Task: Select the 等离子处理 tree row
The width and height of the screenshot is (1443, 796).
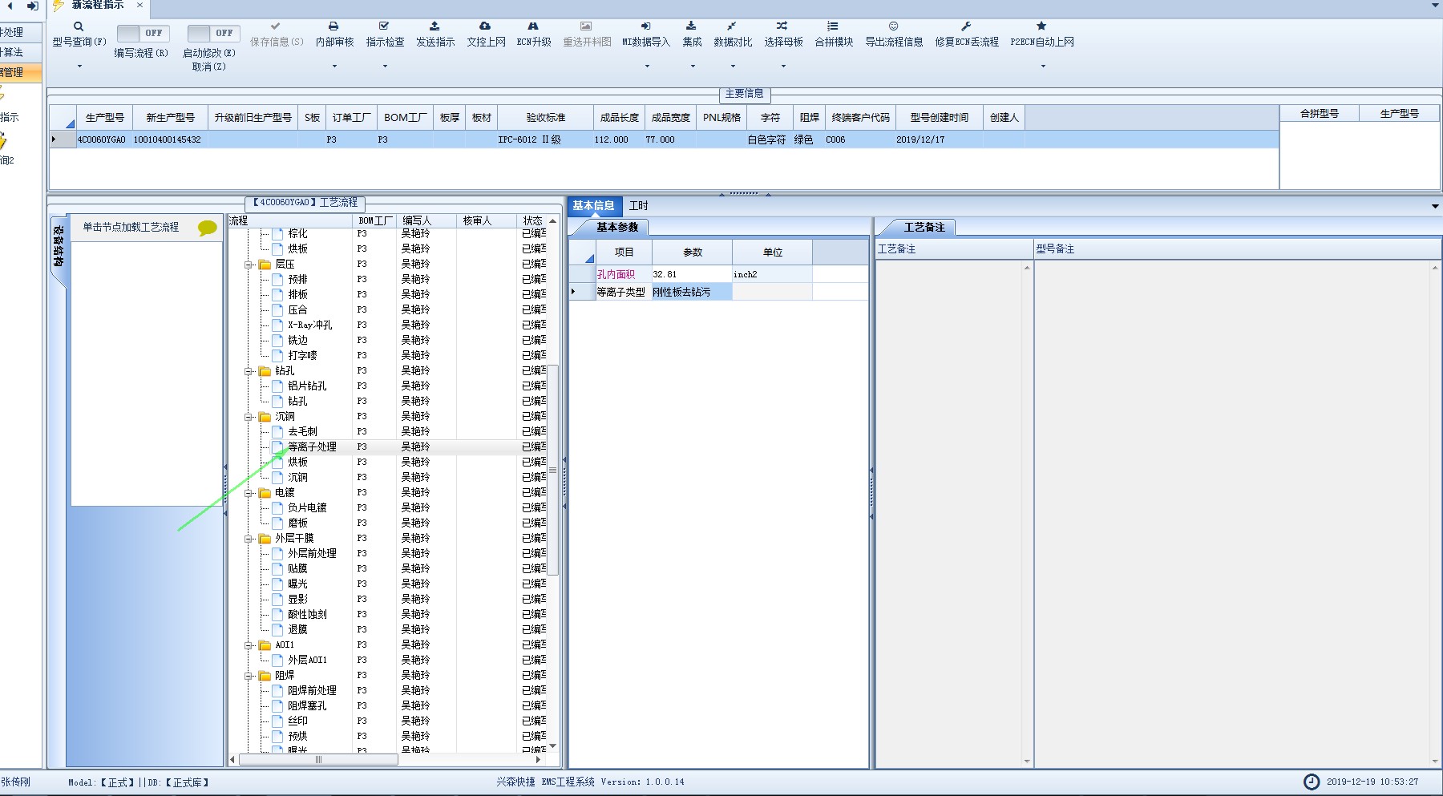Action: click(312, 446)
